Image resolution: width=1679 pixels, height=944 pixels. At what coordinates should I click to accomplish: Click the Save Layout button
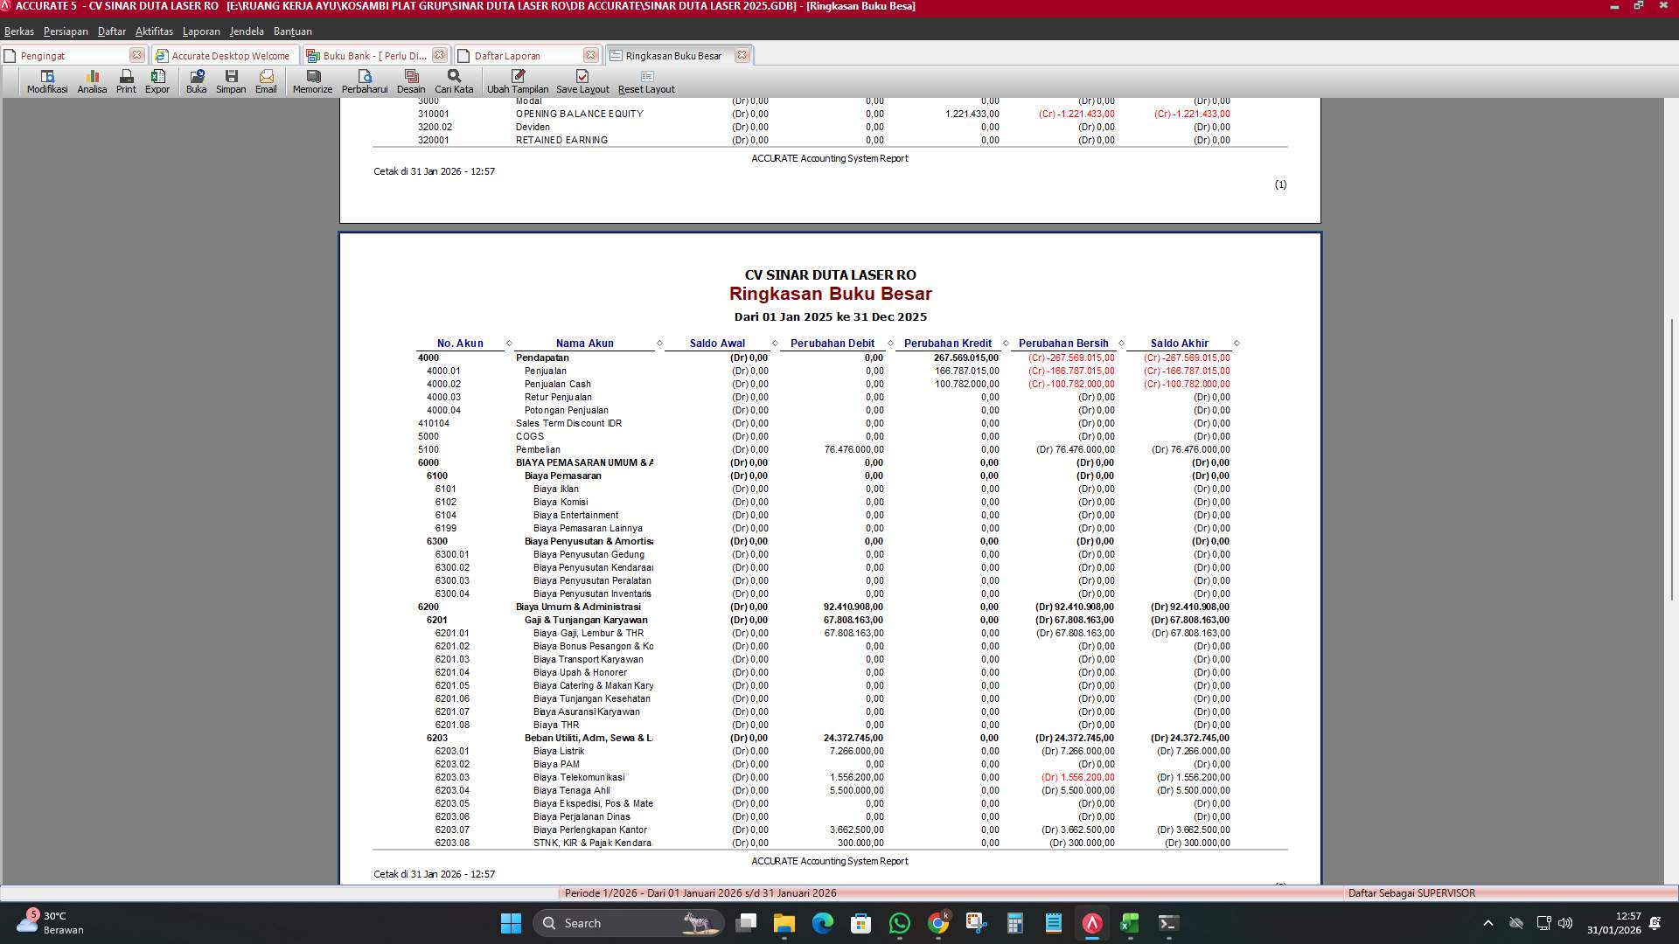tap(581, 81)
